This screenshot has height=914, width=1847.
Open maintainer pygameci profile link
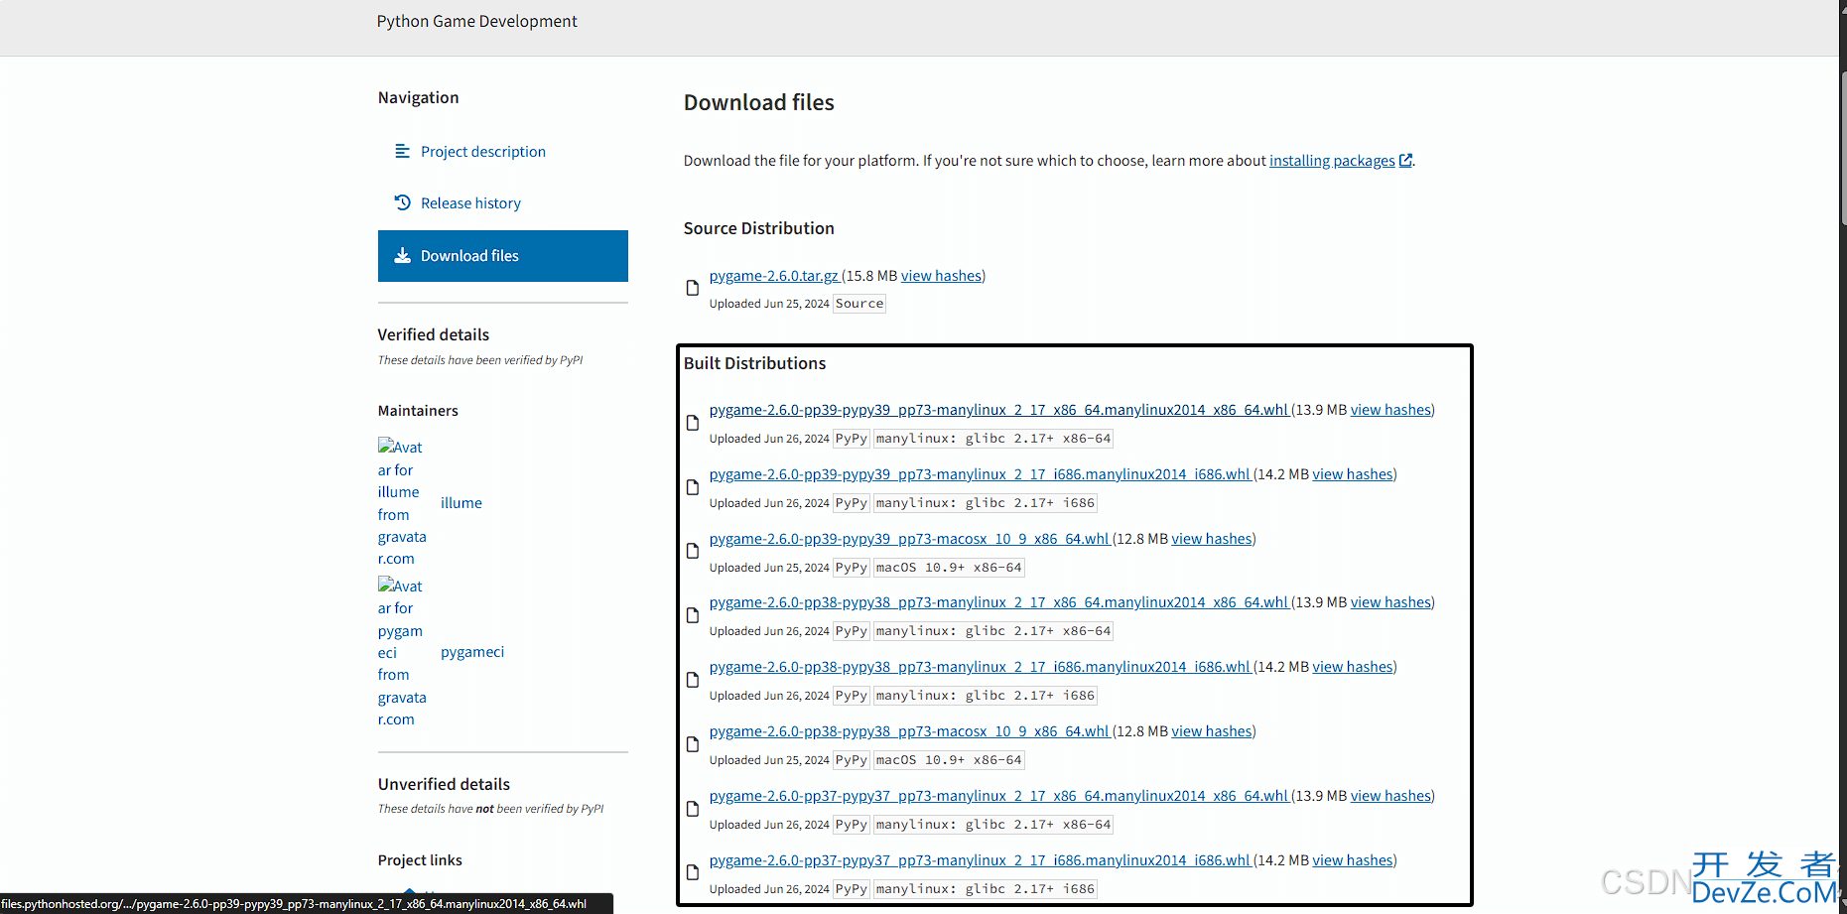tap(472, 652)
